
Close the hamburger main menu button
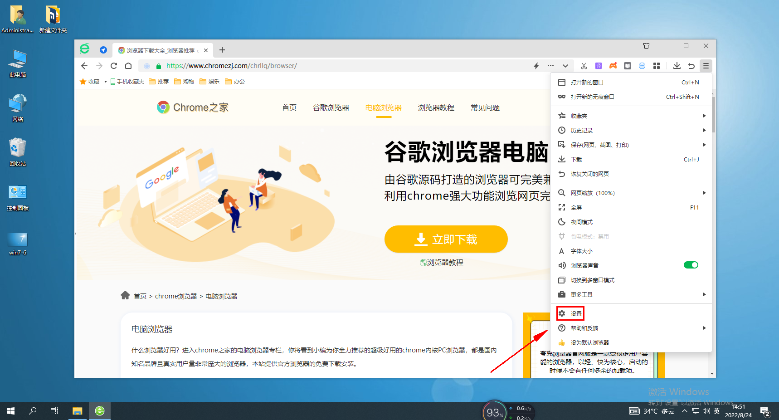(x=706, y=66)
